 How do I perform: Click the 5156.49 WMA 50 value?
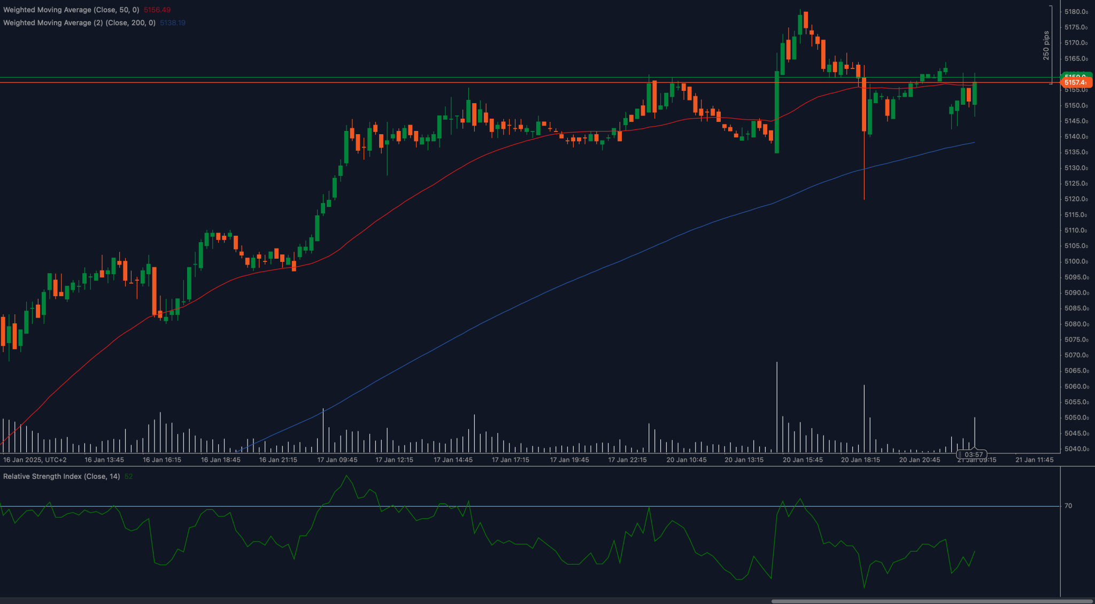click(157, 10)
